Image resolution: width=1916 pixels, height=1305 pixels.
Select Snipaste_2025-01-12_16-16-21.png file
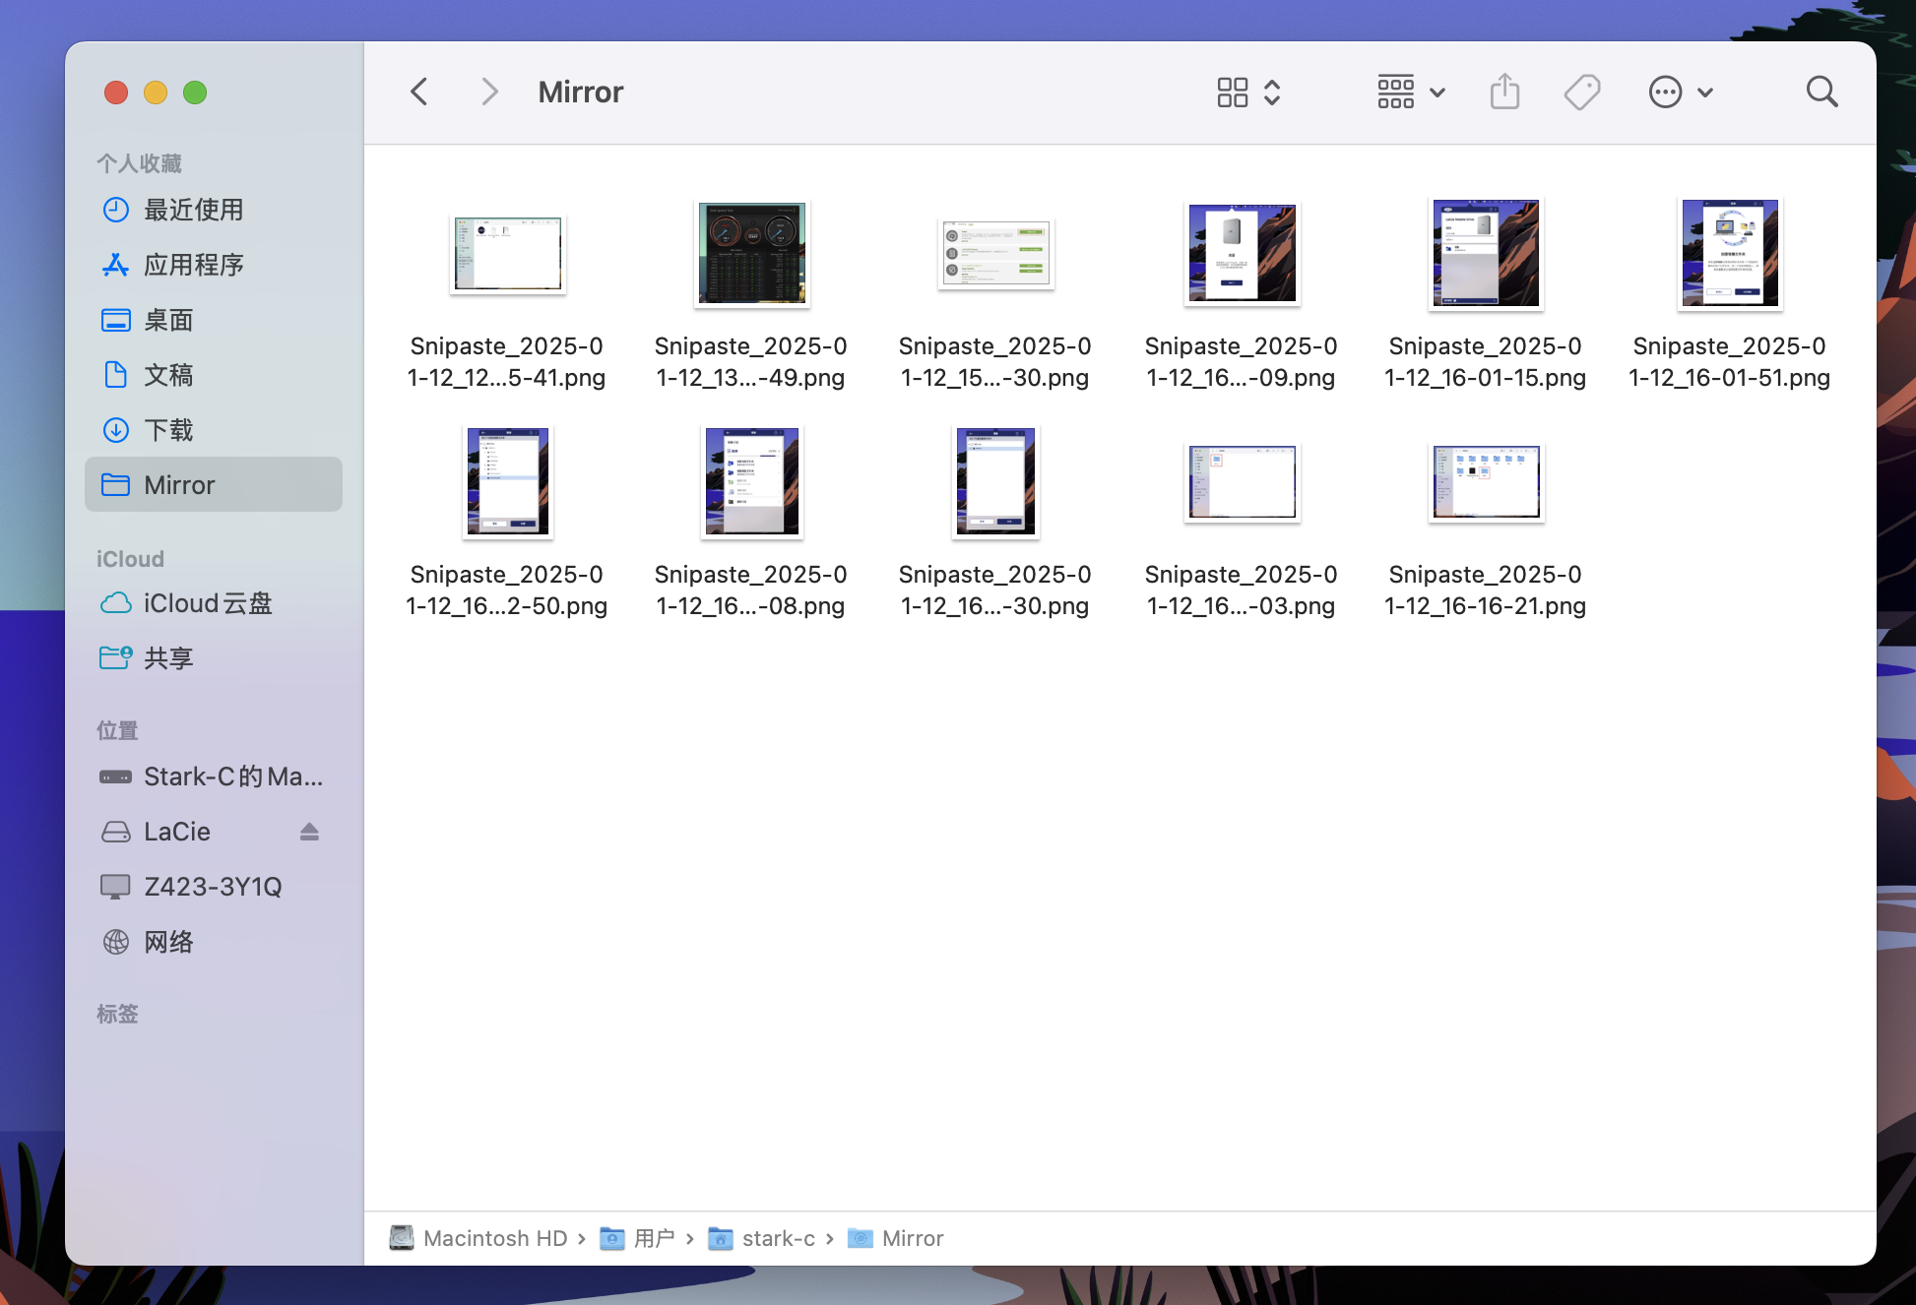(1485, 482)
